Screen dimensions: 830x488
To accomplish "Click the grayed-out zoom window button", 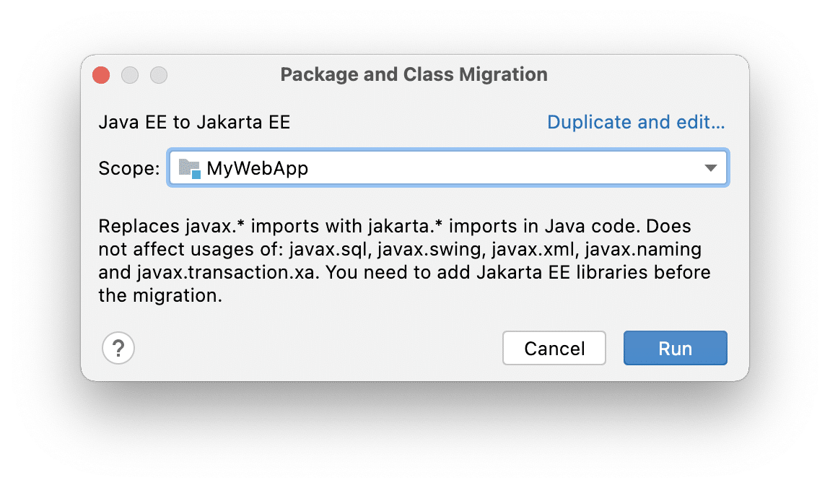I will tap(158, 75).
